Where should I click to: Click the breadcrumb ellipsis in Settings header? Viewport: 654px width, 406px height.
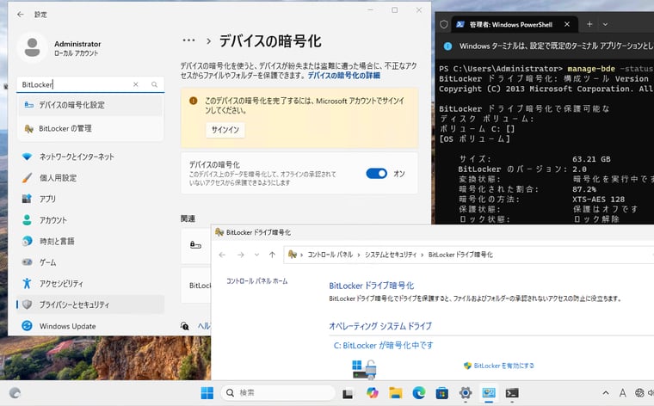coord(188,40)
